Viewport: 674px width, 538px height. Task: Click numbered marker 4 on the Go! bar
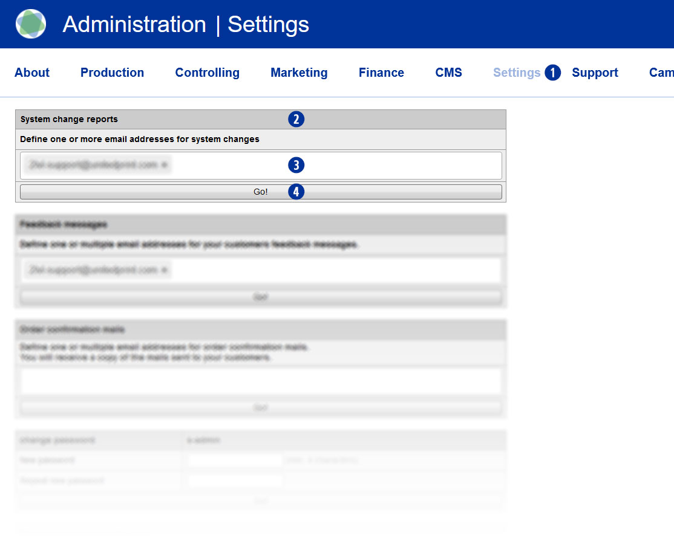pos(296,192)
